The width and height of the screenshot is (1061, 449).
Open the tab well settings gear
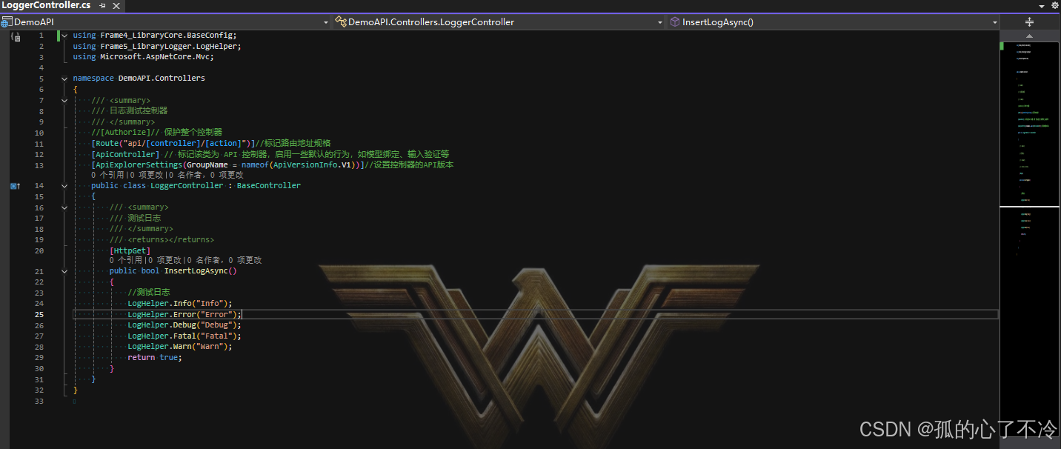click(1055, 5)
